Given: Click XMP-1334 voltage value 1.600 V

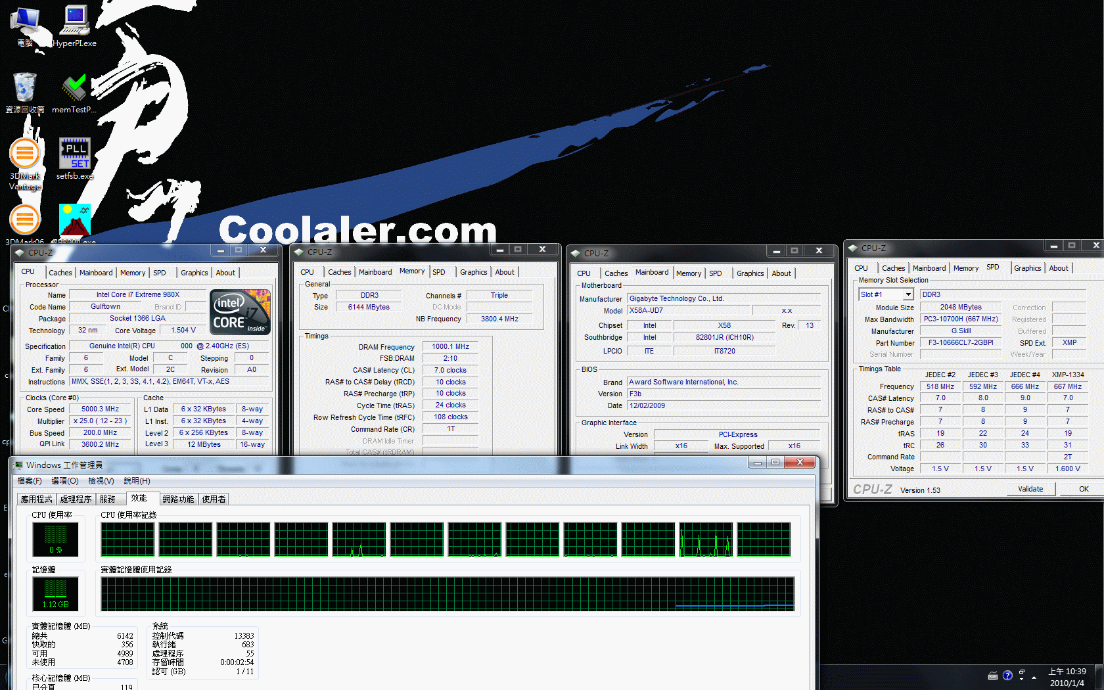Looking at the screenshot, I should pyautogui.click(x=1068, y=469).
